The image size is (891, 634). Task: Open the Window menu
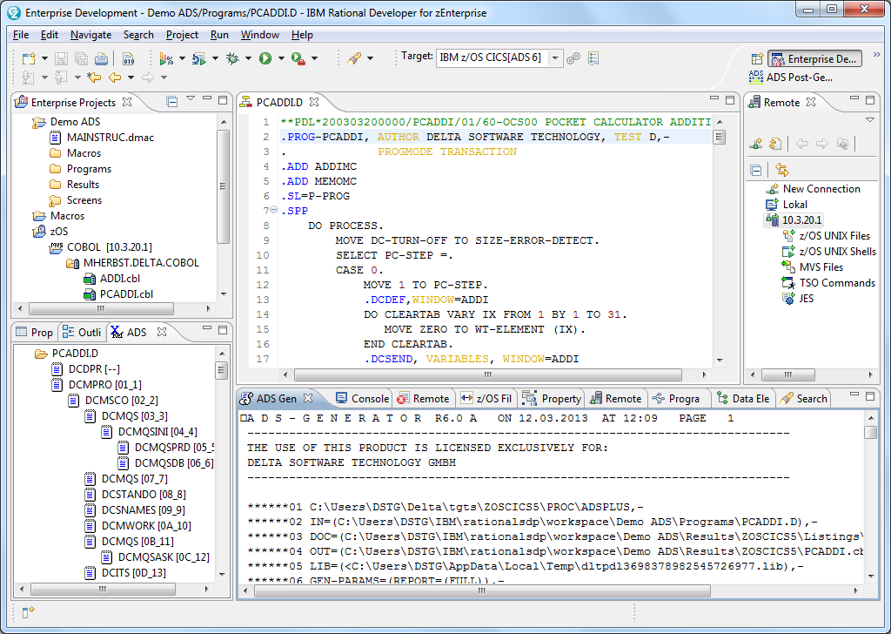click(259, 35)
